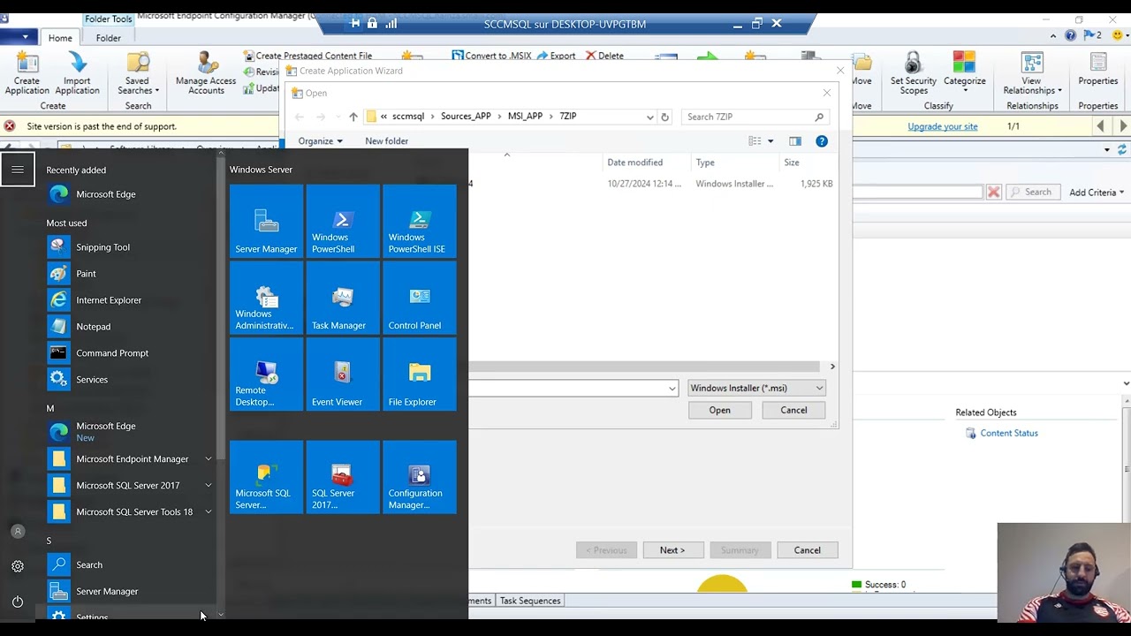Image resolution: width=1131 pixels, height=636 pixels.
Task: Open the Microsoft SQL Server tile
Action: (x=266, y=478)
